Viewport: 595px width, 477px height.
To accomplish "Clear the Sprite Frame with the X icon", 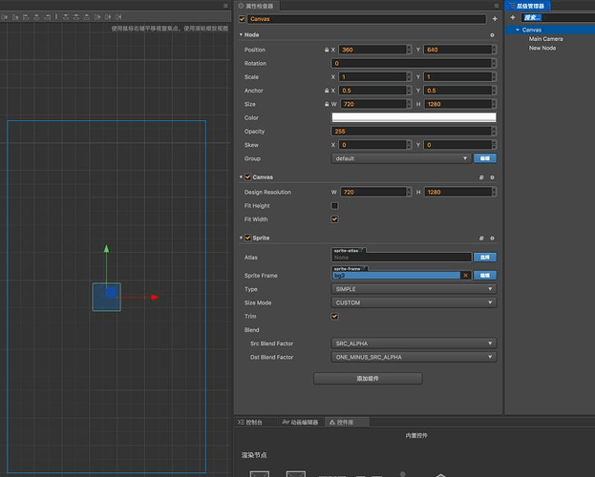I will tap(466, 275).
